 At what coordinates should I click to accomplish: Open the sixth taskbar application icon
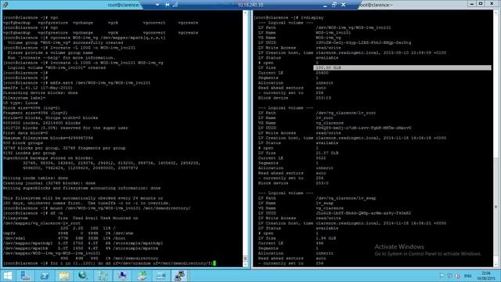[103, 276]
